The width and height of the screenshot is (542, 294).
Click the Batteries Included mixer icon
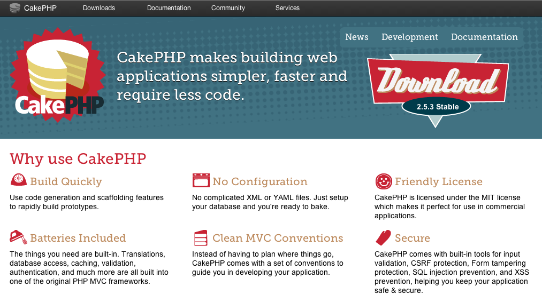18,237
